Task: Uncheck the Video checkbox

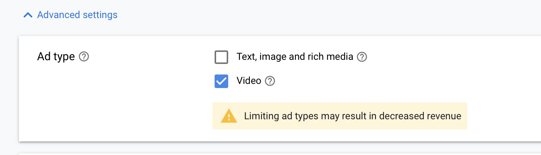Action: click(221, 81)
